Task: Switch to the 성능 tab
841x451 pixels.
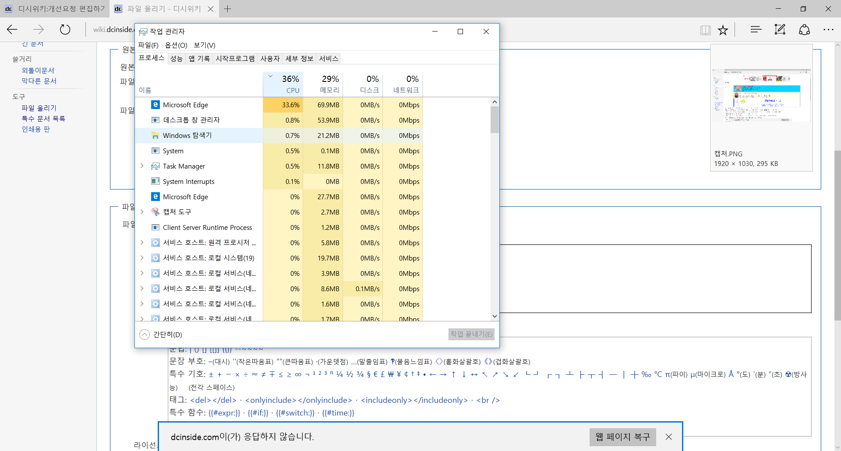Action: click(x=177, y=59)
